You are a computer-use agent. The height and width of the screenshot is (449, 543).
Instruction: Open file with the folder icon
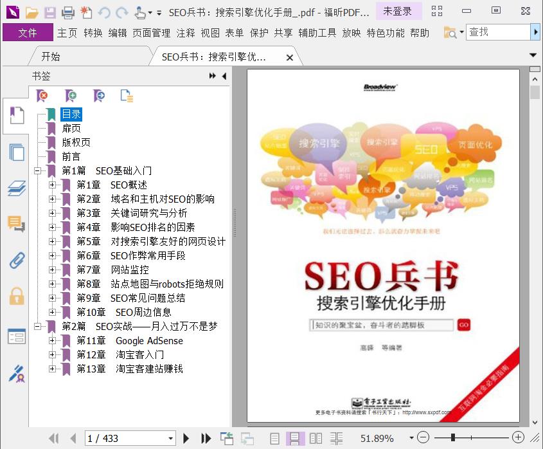[x=31, y=13]
